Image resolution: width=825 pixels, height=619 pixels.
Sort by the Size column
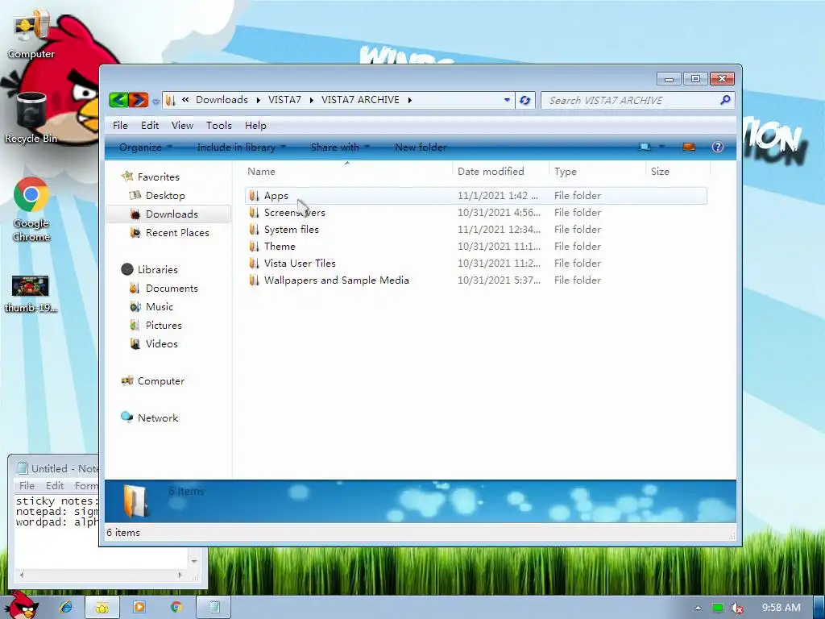pos(678,171)
